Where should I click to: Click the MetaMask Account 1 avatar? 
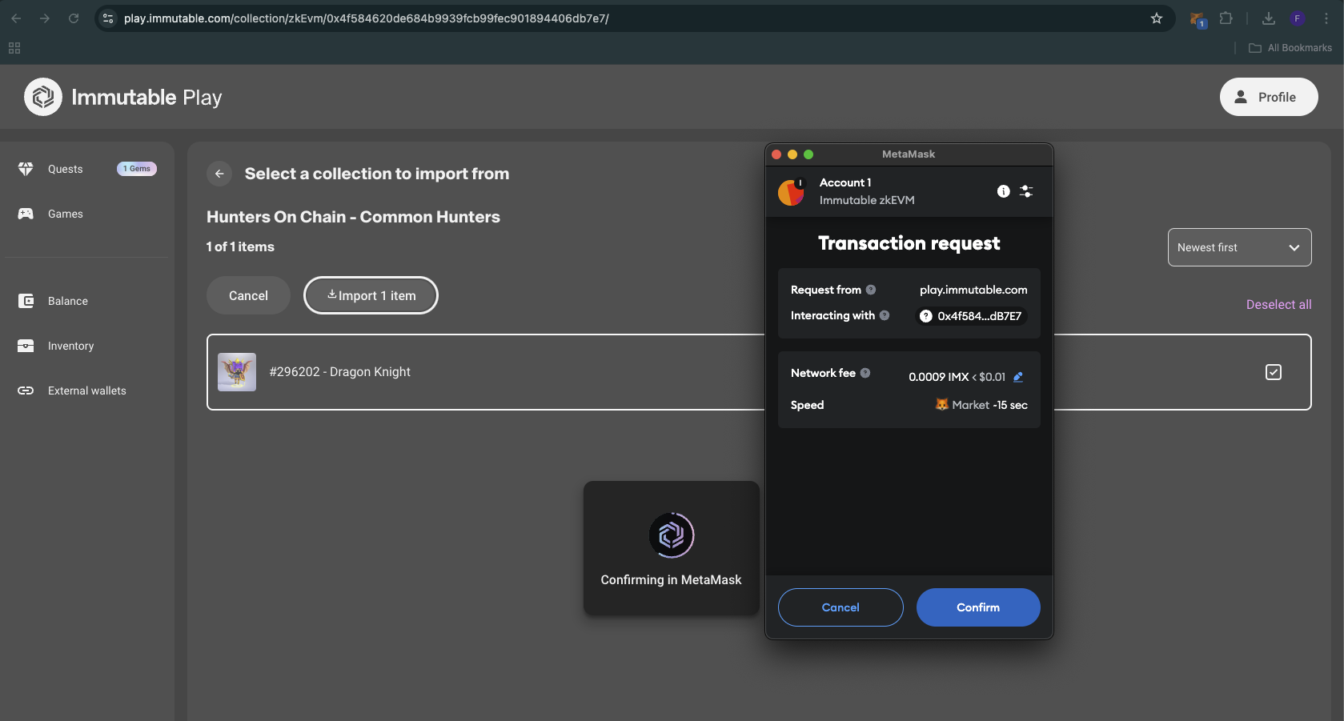(791, 192)
